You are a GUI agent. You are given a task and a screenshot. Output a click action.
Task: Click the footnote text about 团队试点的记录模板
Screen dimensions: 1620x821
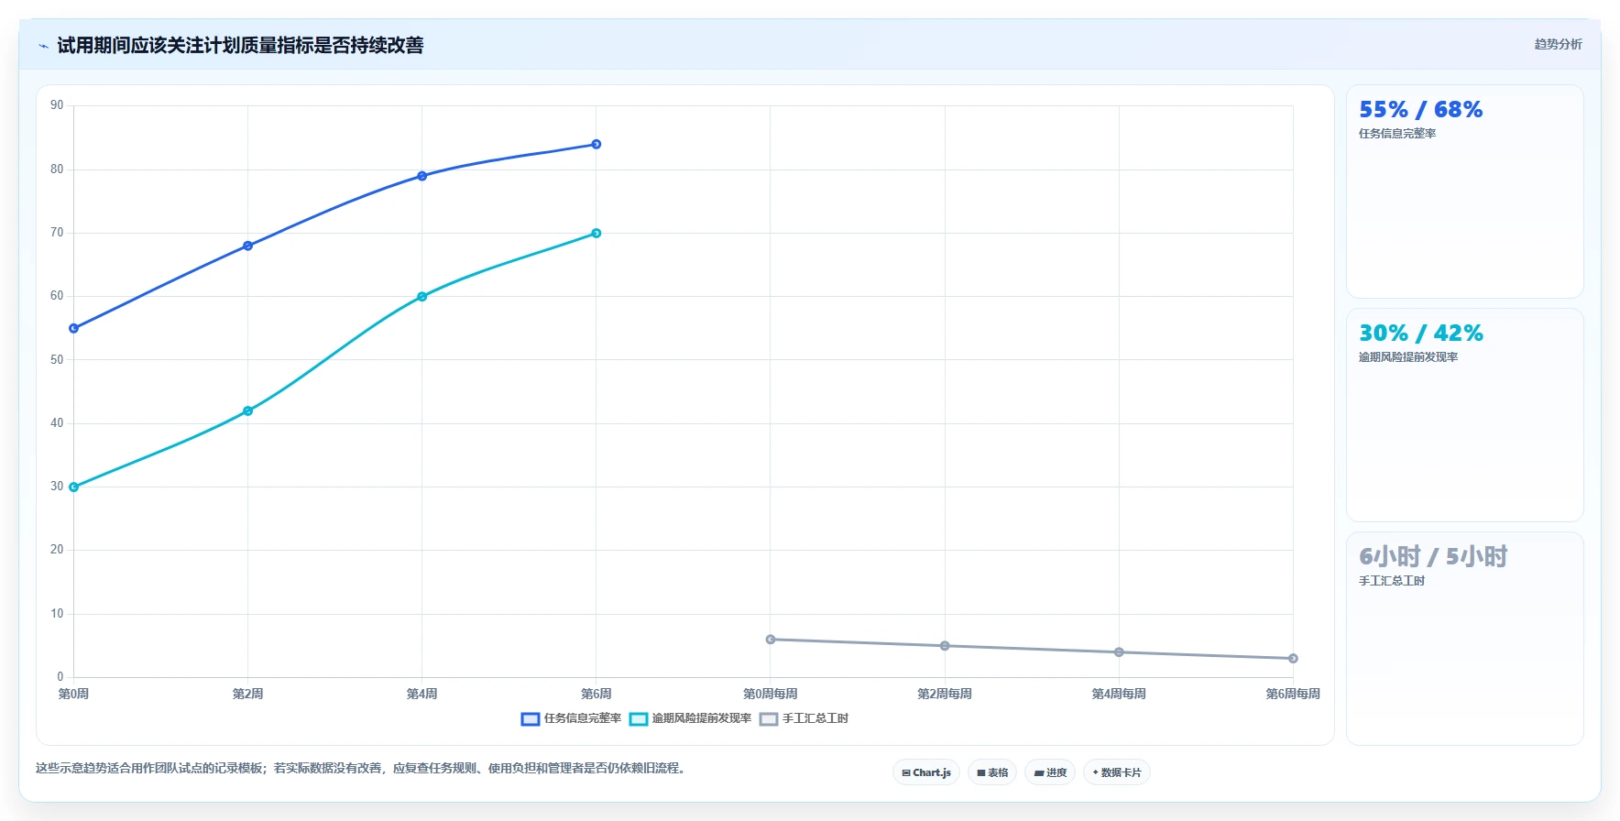360,768
